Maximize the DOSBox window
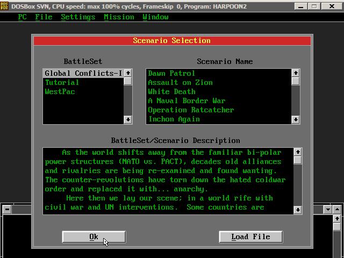Screen dimensions: 344x258 click(x=314, y=6)
